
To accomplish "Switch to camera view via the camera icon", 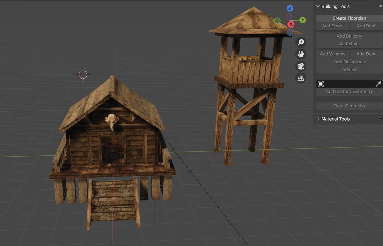I will [x=300, y=66].
